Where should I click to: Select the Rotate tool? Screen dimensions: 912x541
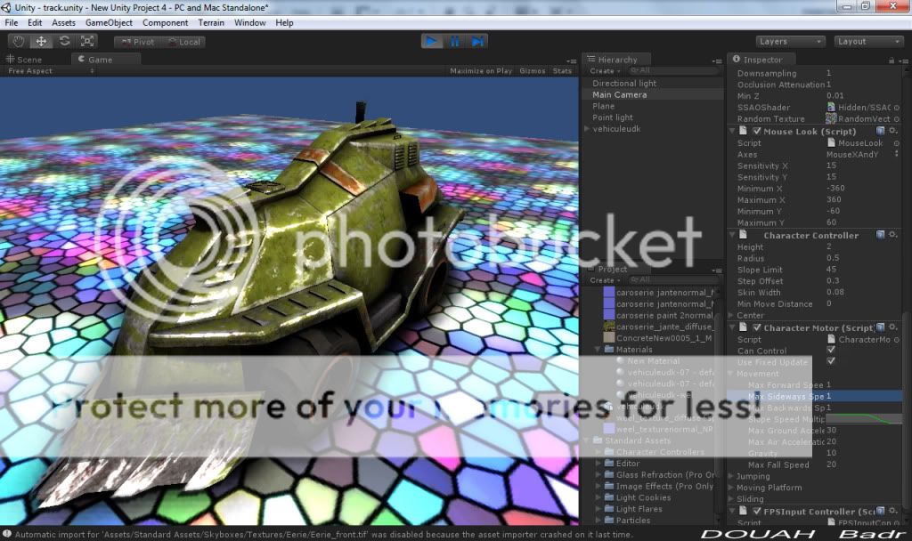tap(64, 42)
